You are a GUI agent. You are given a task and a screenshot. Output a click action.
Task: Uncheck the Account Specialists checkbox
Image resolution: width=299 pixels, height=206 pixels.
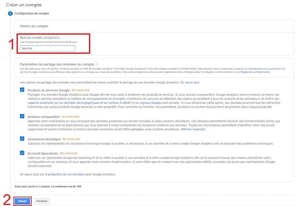coord(22,152)
